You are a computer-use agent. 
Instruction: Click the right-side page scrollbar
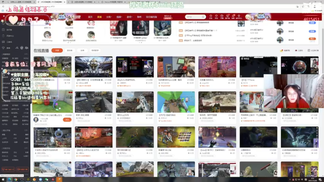point(322,52)
